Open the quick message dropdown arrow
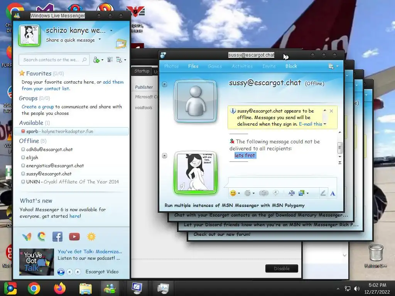 coord(100,39)
